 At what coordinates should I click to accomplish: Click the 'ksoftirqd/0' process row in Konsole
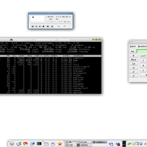coord(51,67)
